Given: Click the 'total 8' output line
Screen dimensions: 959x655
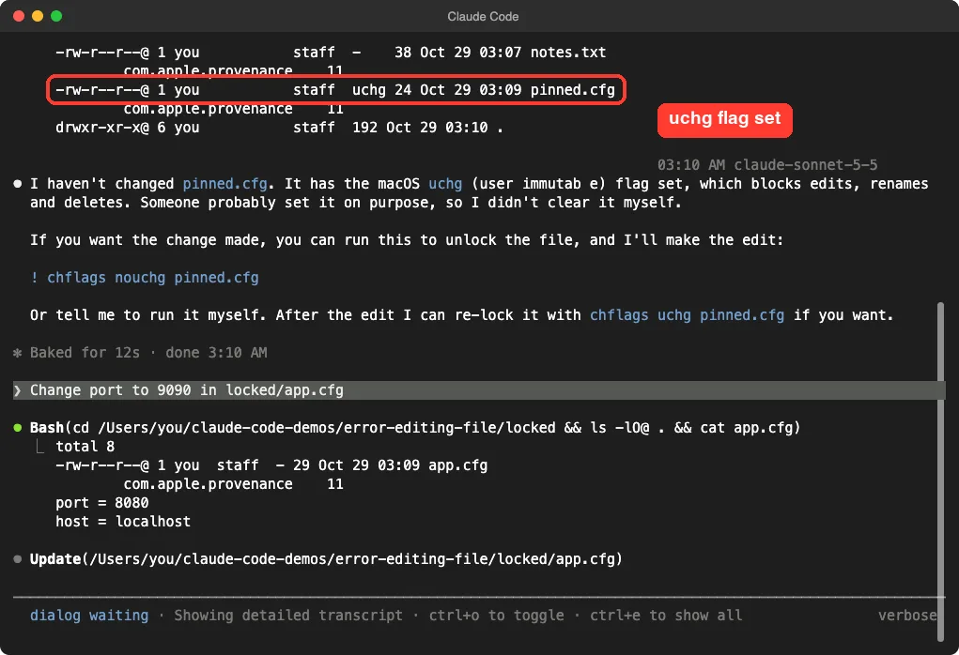Looking at the screenshot, I should coord(85,447).
